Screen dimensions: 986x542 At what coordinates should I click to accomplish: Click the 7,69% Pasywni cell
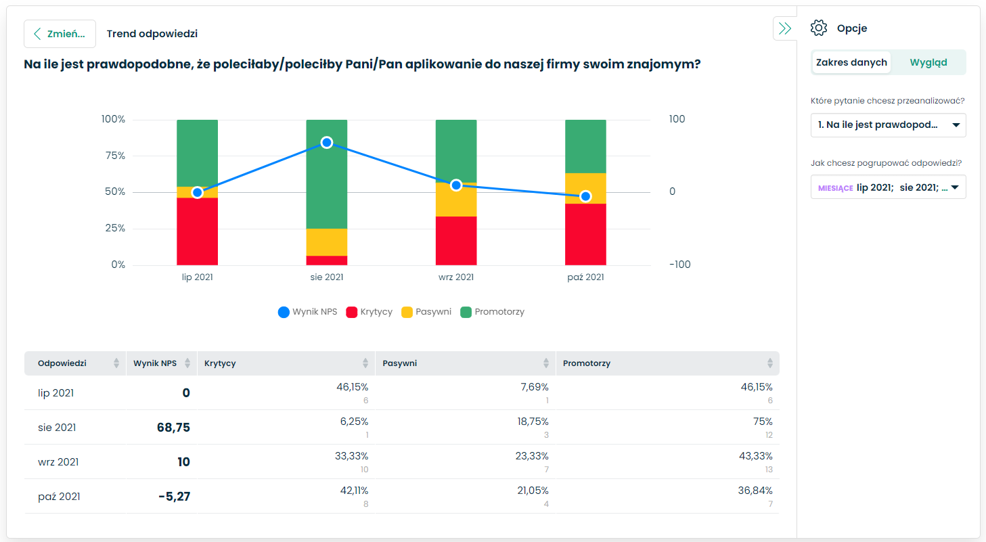(533, 387)
